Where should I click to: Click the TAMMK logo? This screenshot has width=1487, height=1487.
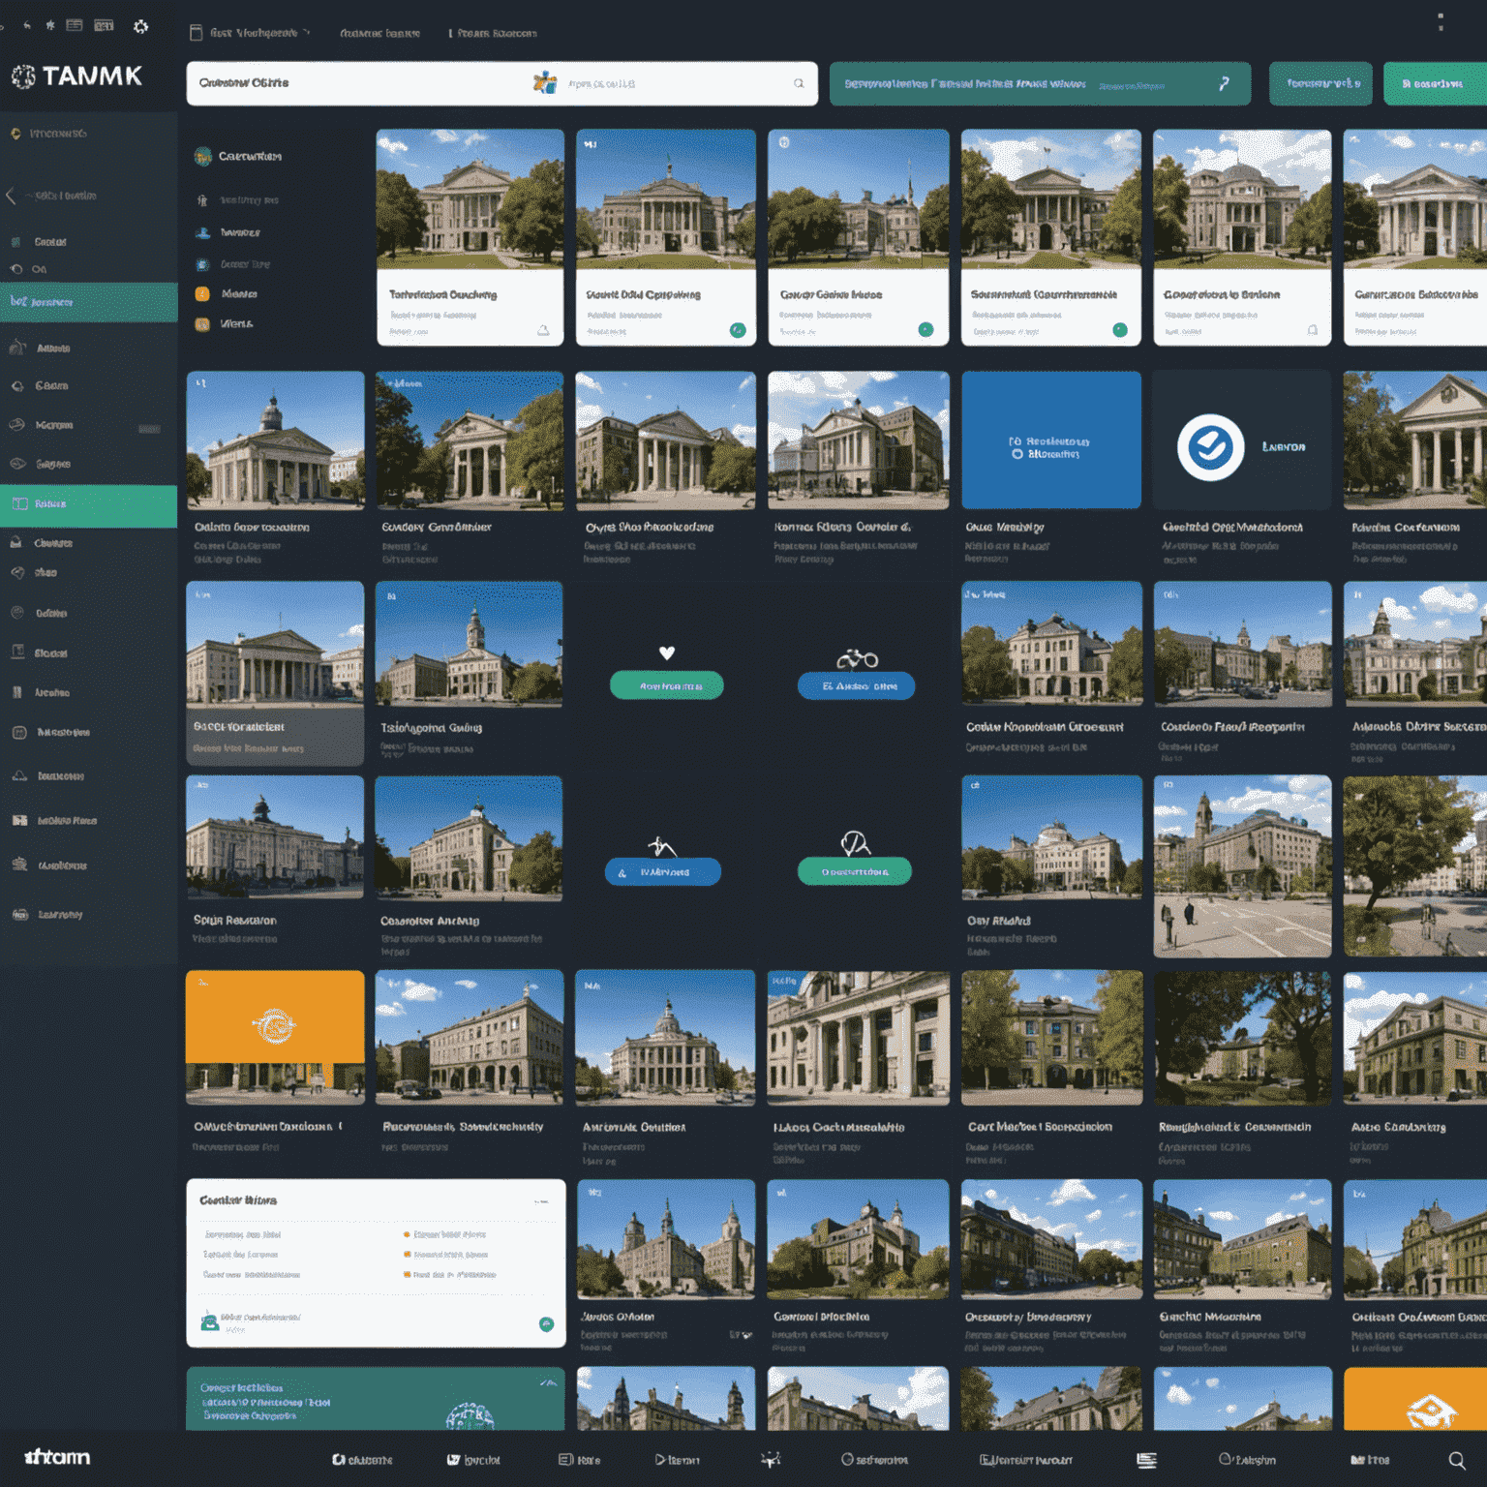[77, 76]
